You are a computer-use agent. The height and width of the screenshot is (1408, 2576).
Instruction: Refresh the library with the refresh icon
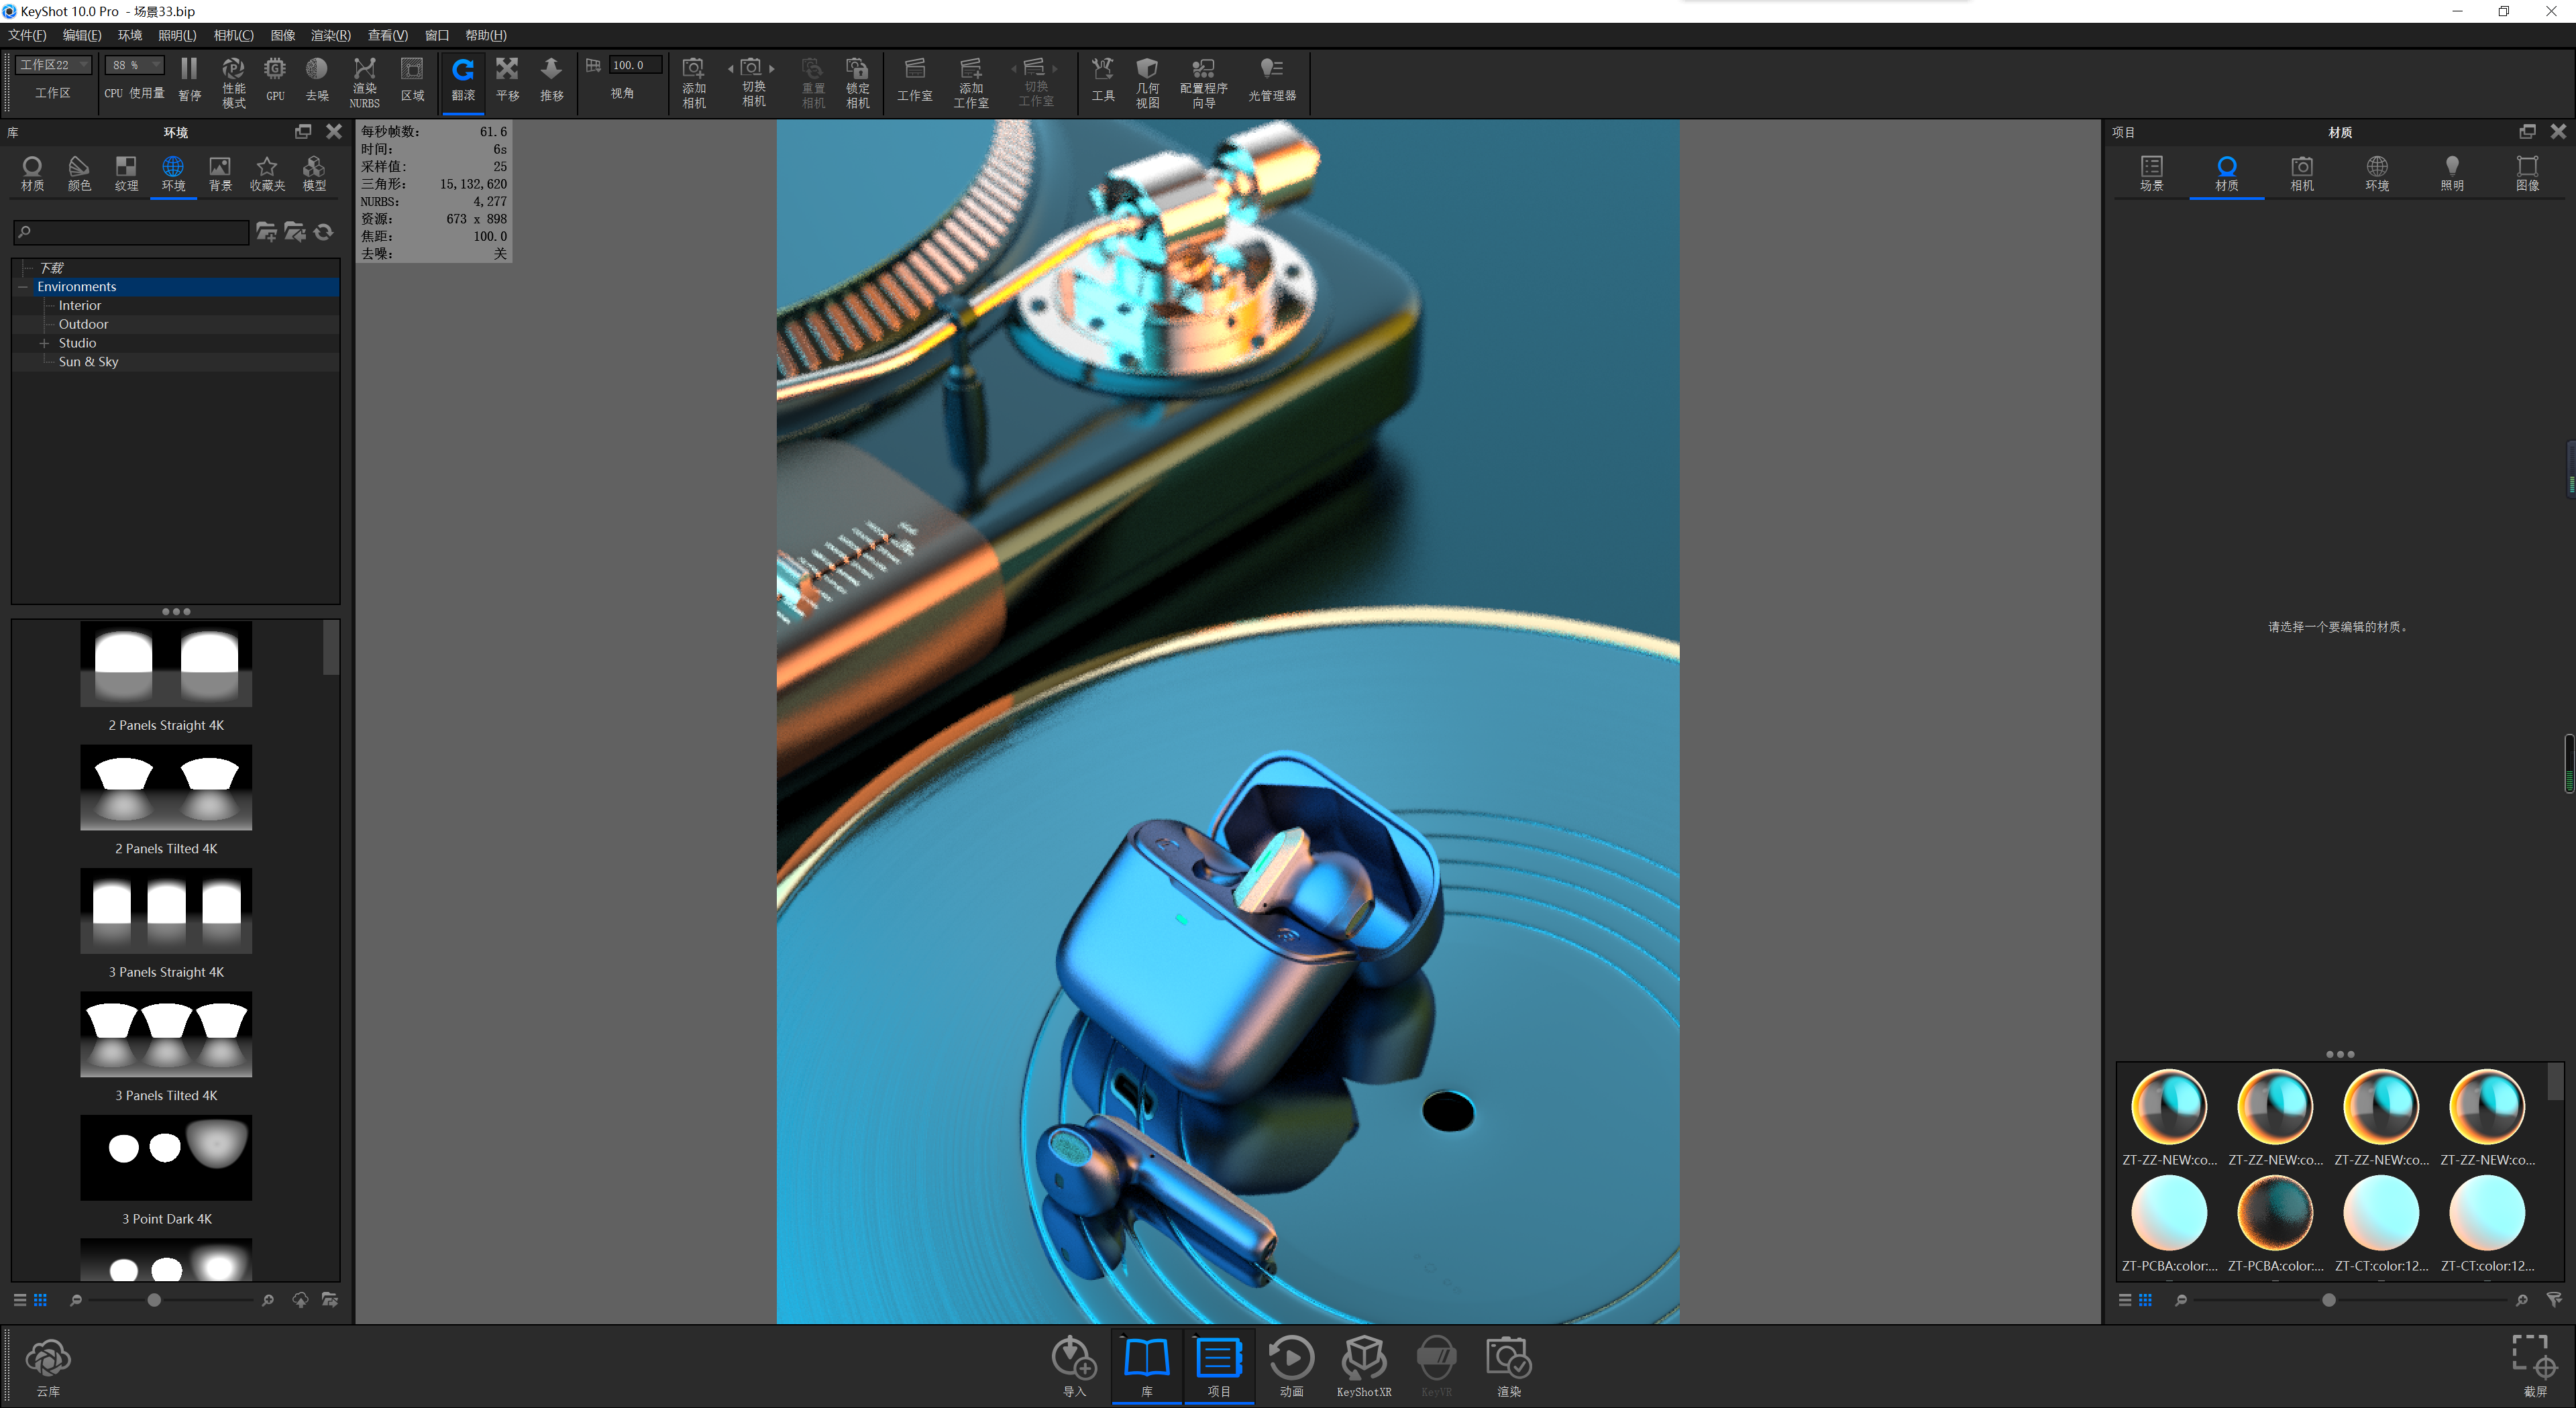pos(323,232)
